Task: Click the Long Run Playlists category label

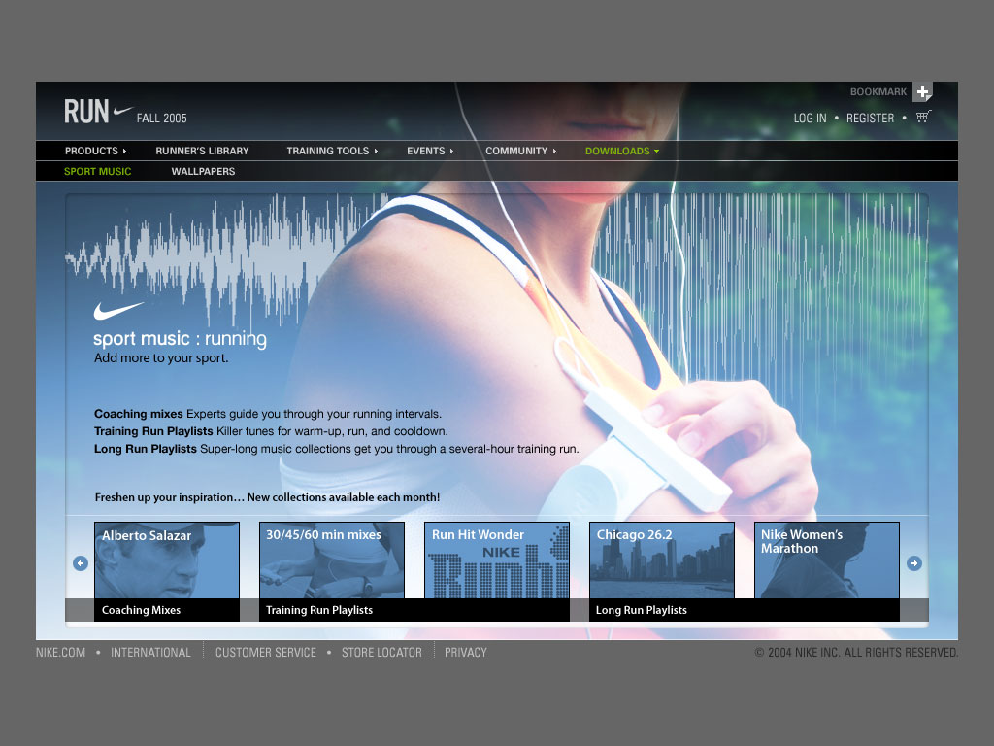Action: 641,610
